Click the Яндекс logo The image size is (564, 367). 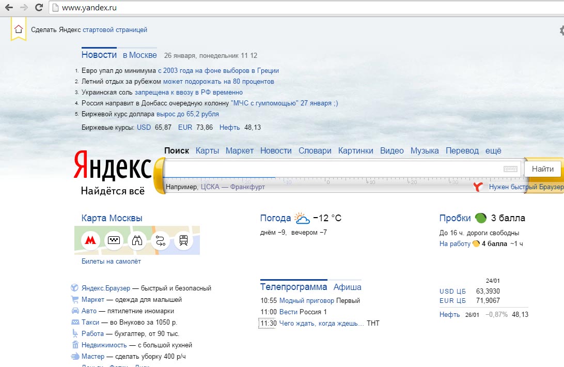[113, 166]
